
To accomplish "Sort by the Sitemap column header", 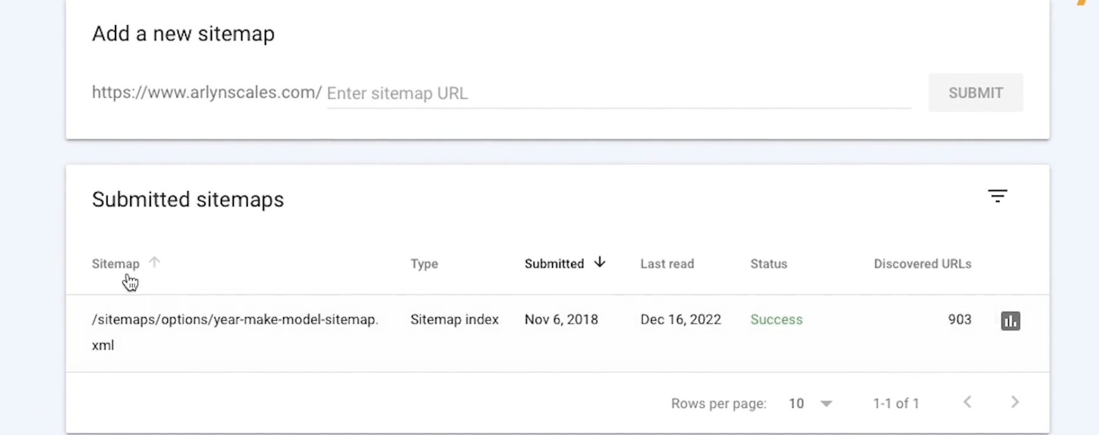I will [x=115, y=264].
